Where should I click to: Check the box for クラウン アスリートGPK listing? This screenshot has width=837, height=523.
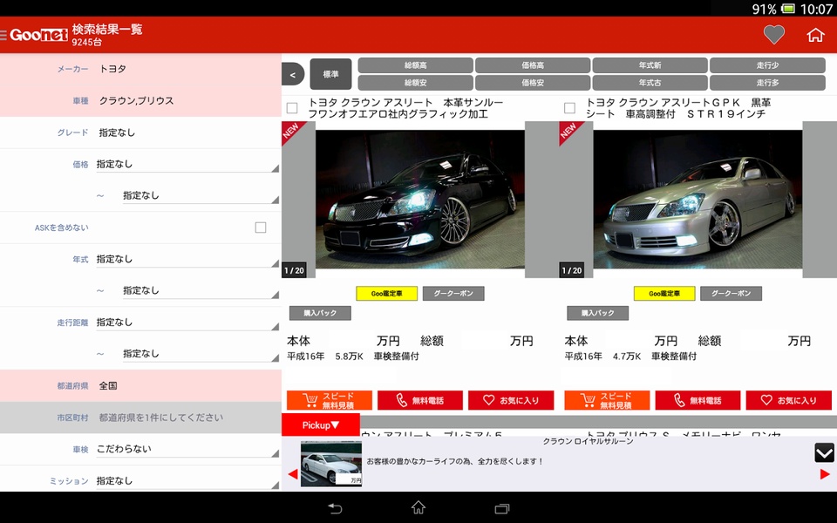[x=569, y=108]
